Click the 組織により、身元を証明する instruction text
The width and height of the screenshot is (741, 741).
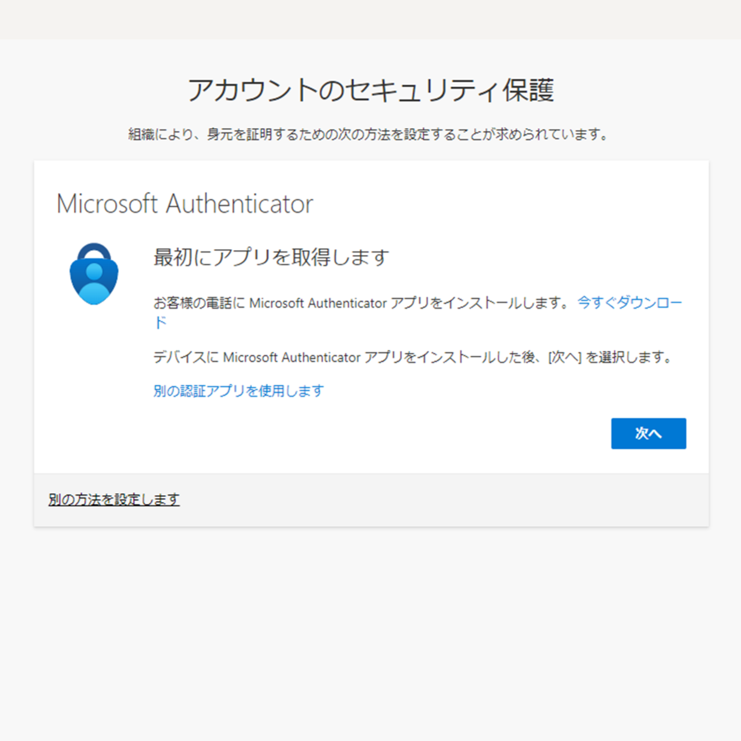[x=369, y=135]
